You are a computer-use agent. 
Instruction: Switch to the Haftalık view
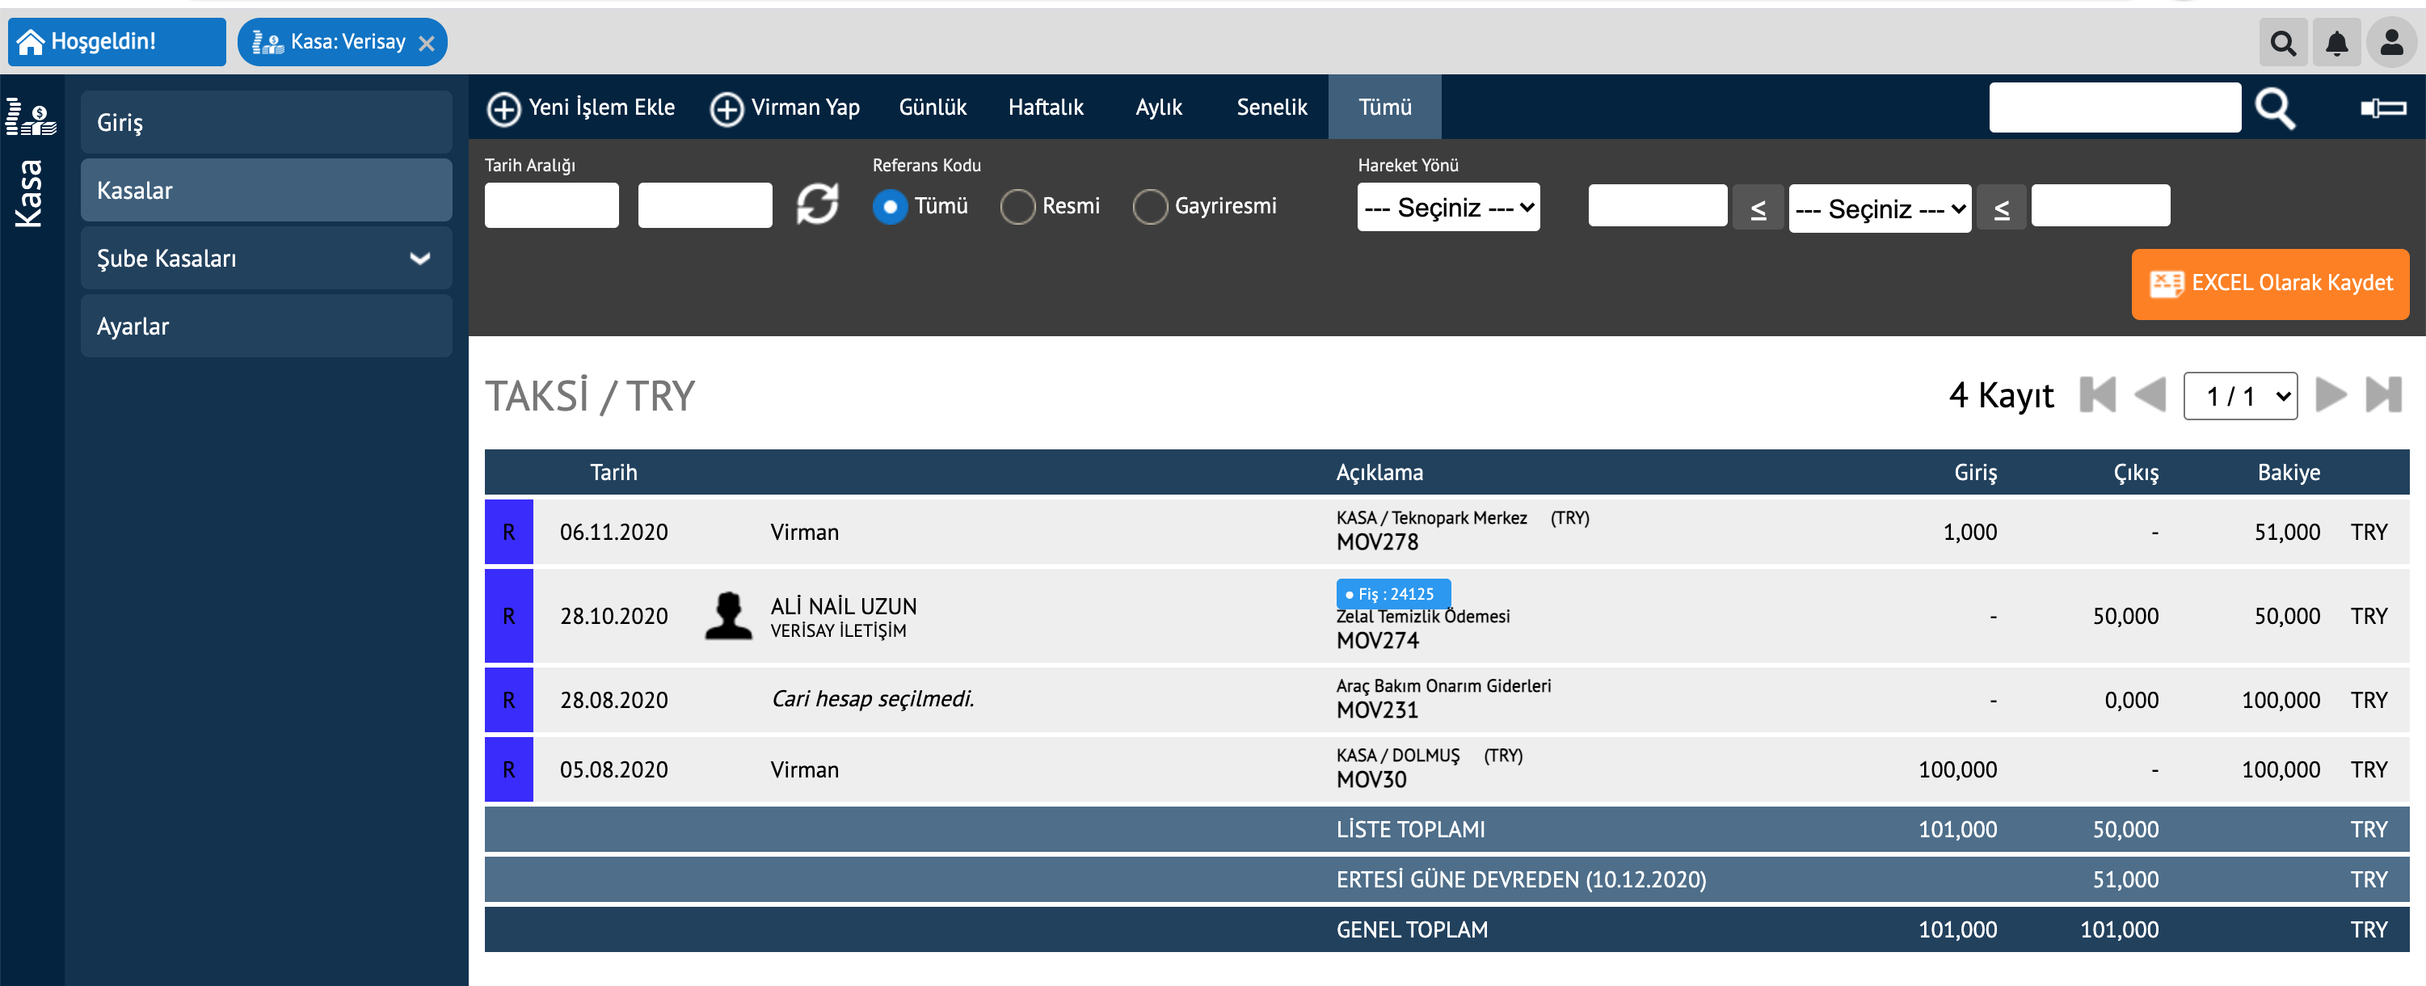[1046, 107]
